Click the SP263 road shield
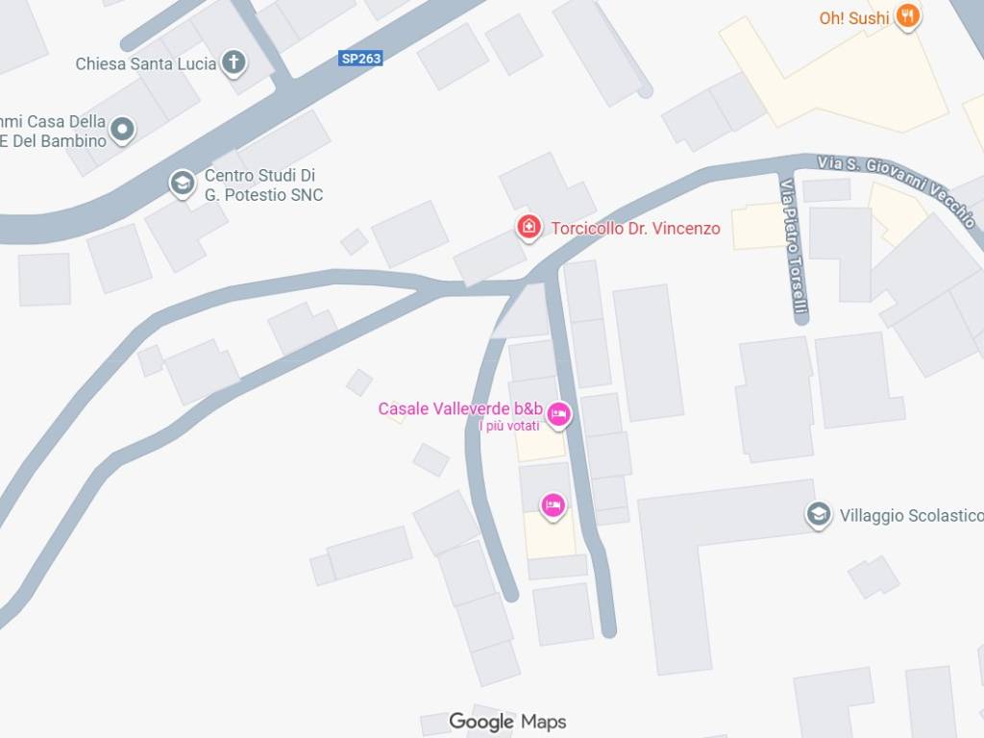Screen dimensions: 984x738 [361, 59]
